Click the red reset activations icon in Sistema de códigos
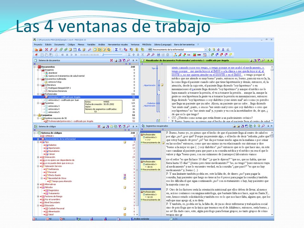 pos(99,126)
